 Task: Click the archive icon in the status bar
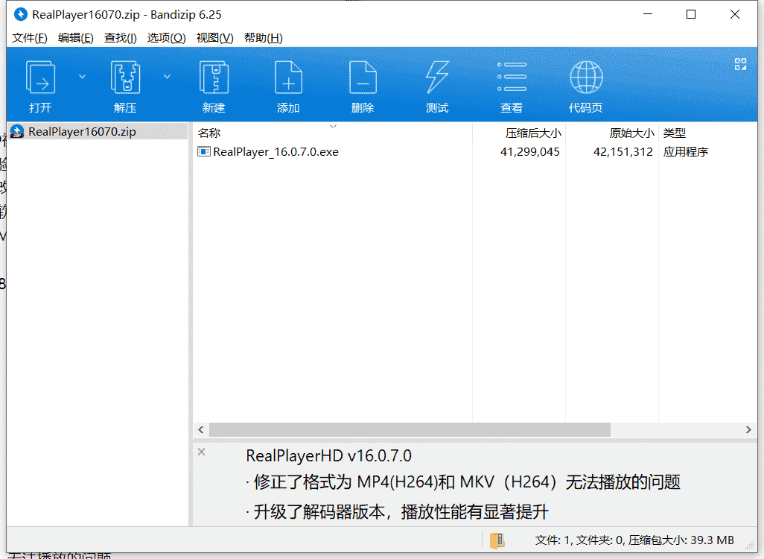click(497, 540)
